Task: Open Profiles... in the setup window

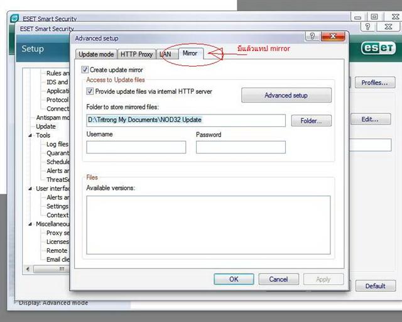Action: click(374, 82)
